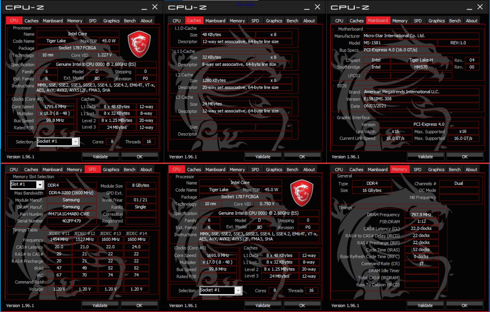This screenshot has height=312, width=490.
Task: Click the L1 D-Cache size 48 KBytes
Action: [228, 34]
